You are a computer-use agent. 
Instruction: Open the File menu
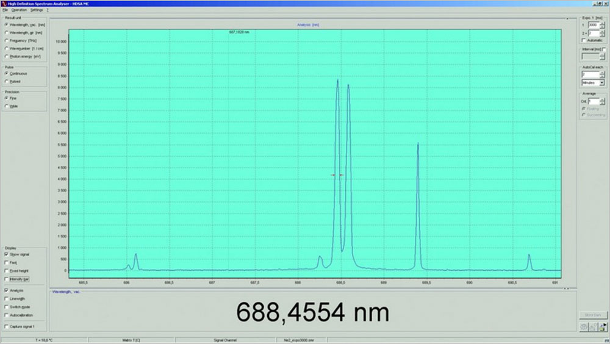[5, 10]
